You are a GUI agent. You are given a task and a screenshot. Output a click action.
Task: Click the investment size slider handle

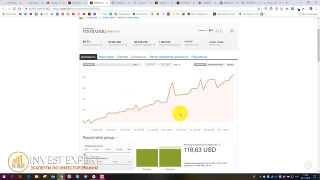(84, 154)
